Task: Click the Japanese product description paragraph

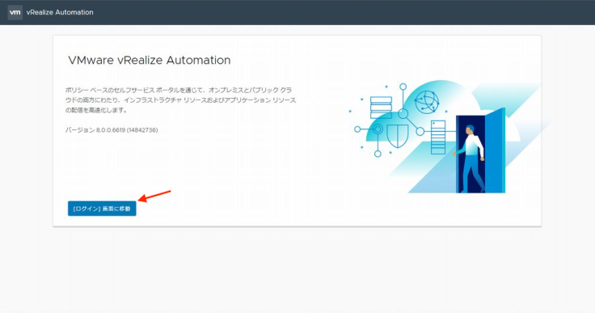Action: [x=180, y=100]
